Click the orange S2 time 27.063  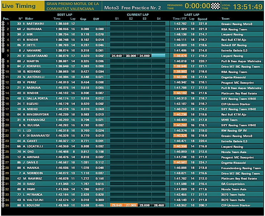tap(131, 205)
